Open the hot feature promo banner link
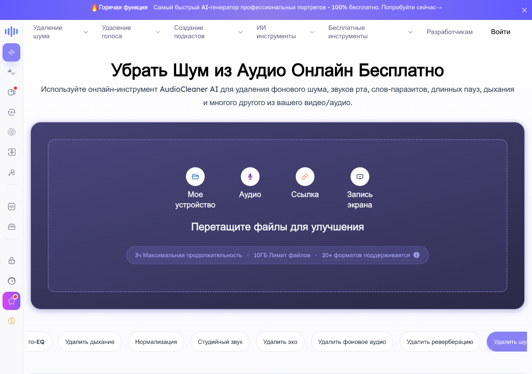Image resolution: width=532 pixels, height=374 pixels. (x=266, y=7)
